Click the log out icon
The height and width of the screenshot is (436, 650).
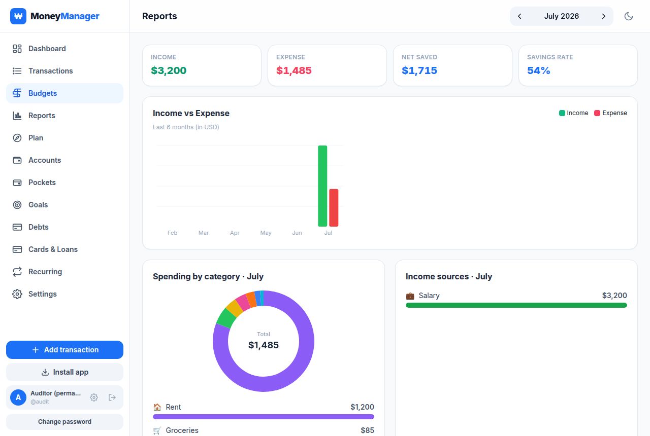(x=112, y=397)
